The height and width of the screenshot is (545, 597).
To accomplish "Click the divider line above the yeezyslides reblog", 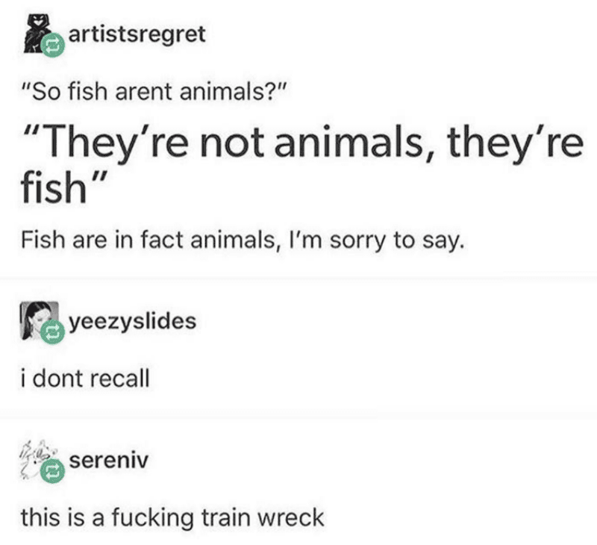I will tap(298, 278).
